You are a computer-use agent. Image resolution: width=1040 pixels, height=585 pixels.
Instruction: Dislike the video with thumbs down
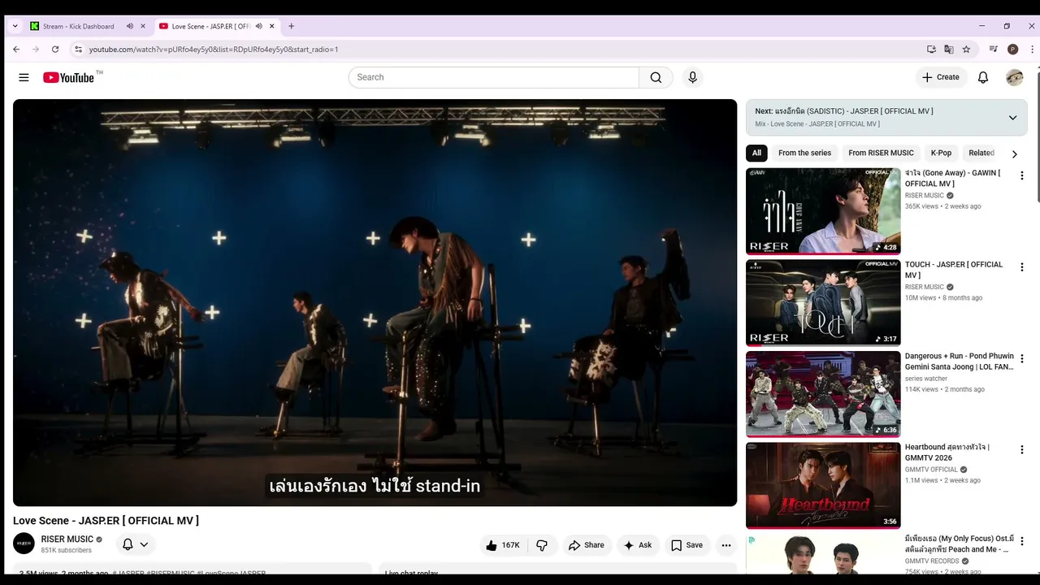coord(542,545)
